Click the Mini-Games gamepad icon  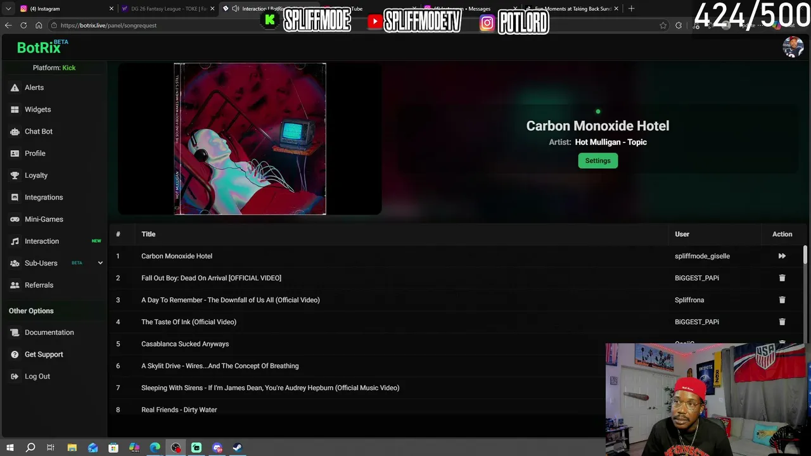[x=15, y=219]
